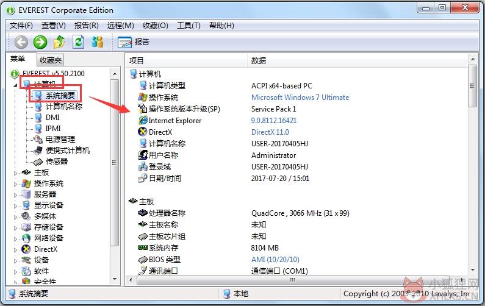Click the 软件 tree icon
Screen dimensions: 485x306
(x=26, y=271)
